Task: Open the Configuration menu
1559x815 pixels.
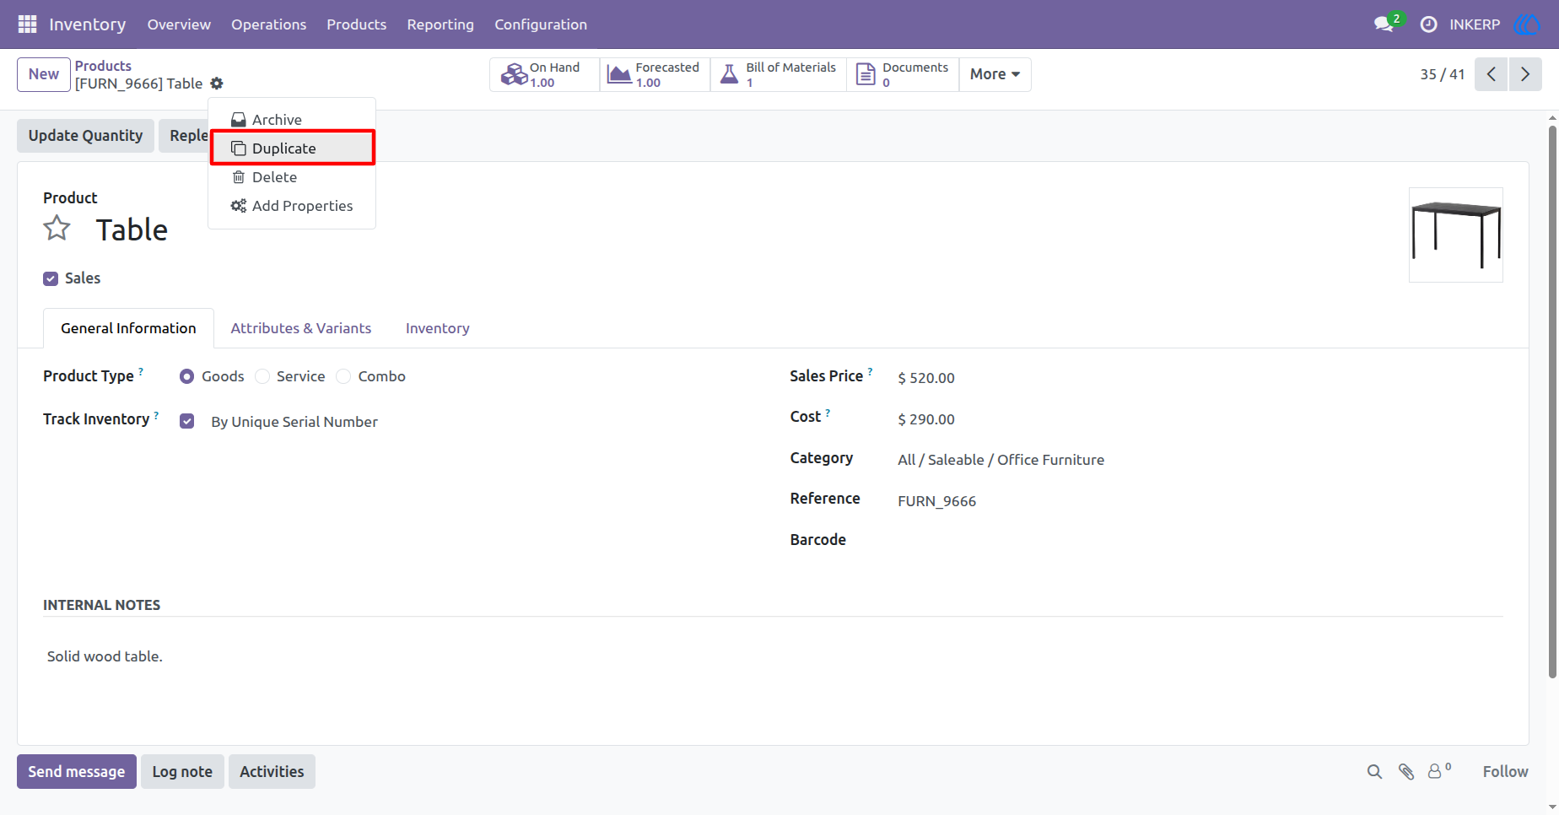Action: [x=541, y=24]
